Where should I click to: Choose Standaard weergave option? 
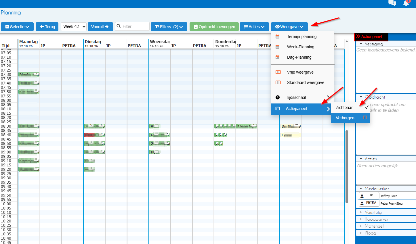pyautogui.click(x=303, y=82)
